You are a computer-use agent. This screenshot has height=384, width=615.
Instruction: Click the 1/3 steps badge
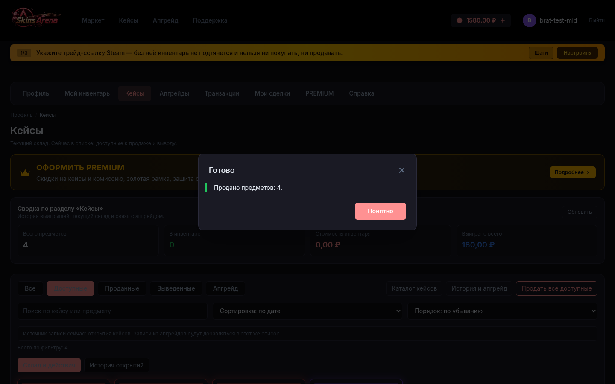click(x=24, y=53)
